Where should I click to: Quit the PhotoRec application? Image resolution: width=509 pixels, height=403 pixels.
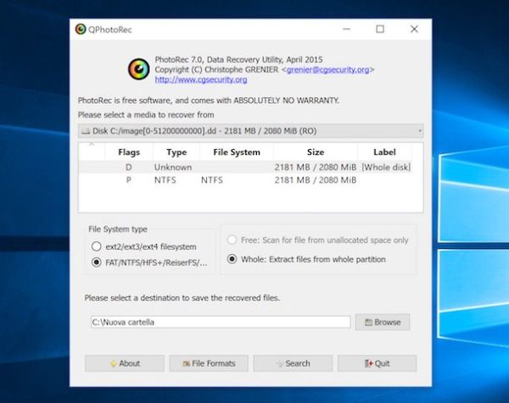click(x=377, y=363)
